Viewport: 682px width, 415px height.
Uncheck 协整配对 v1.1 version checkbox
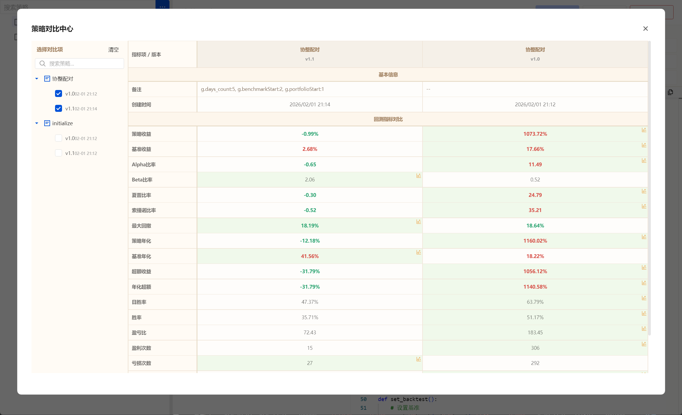point(59,108)
